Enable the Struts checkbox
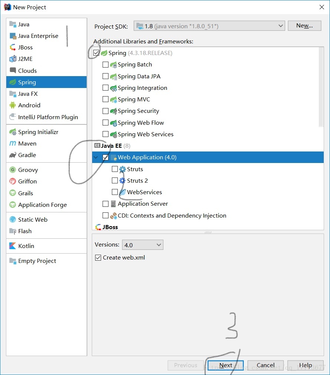Screen dimensions: 330x375 click(x=115, y=169)
